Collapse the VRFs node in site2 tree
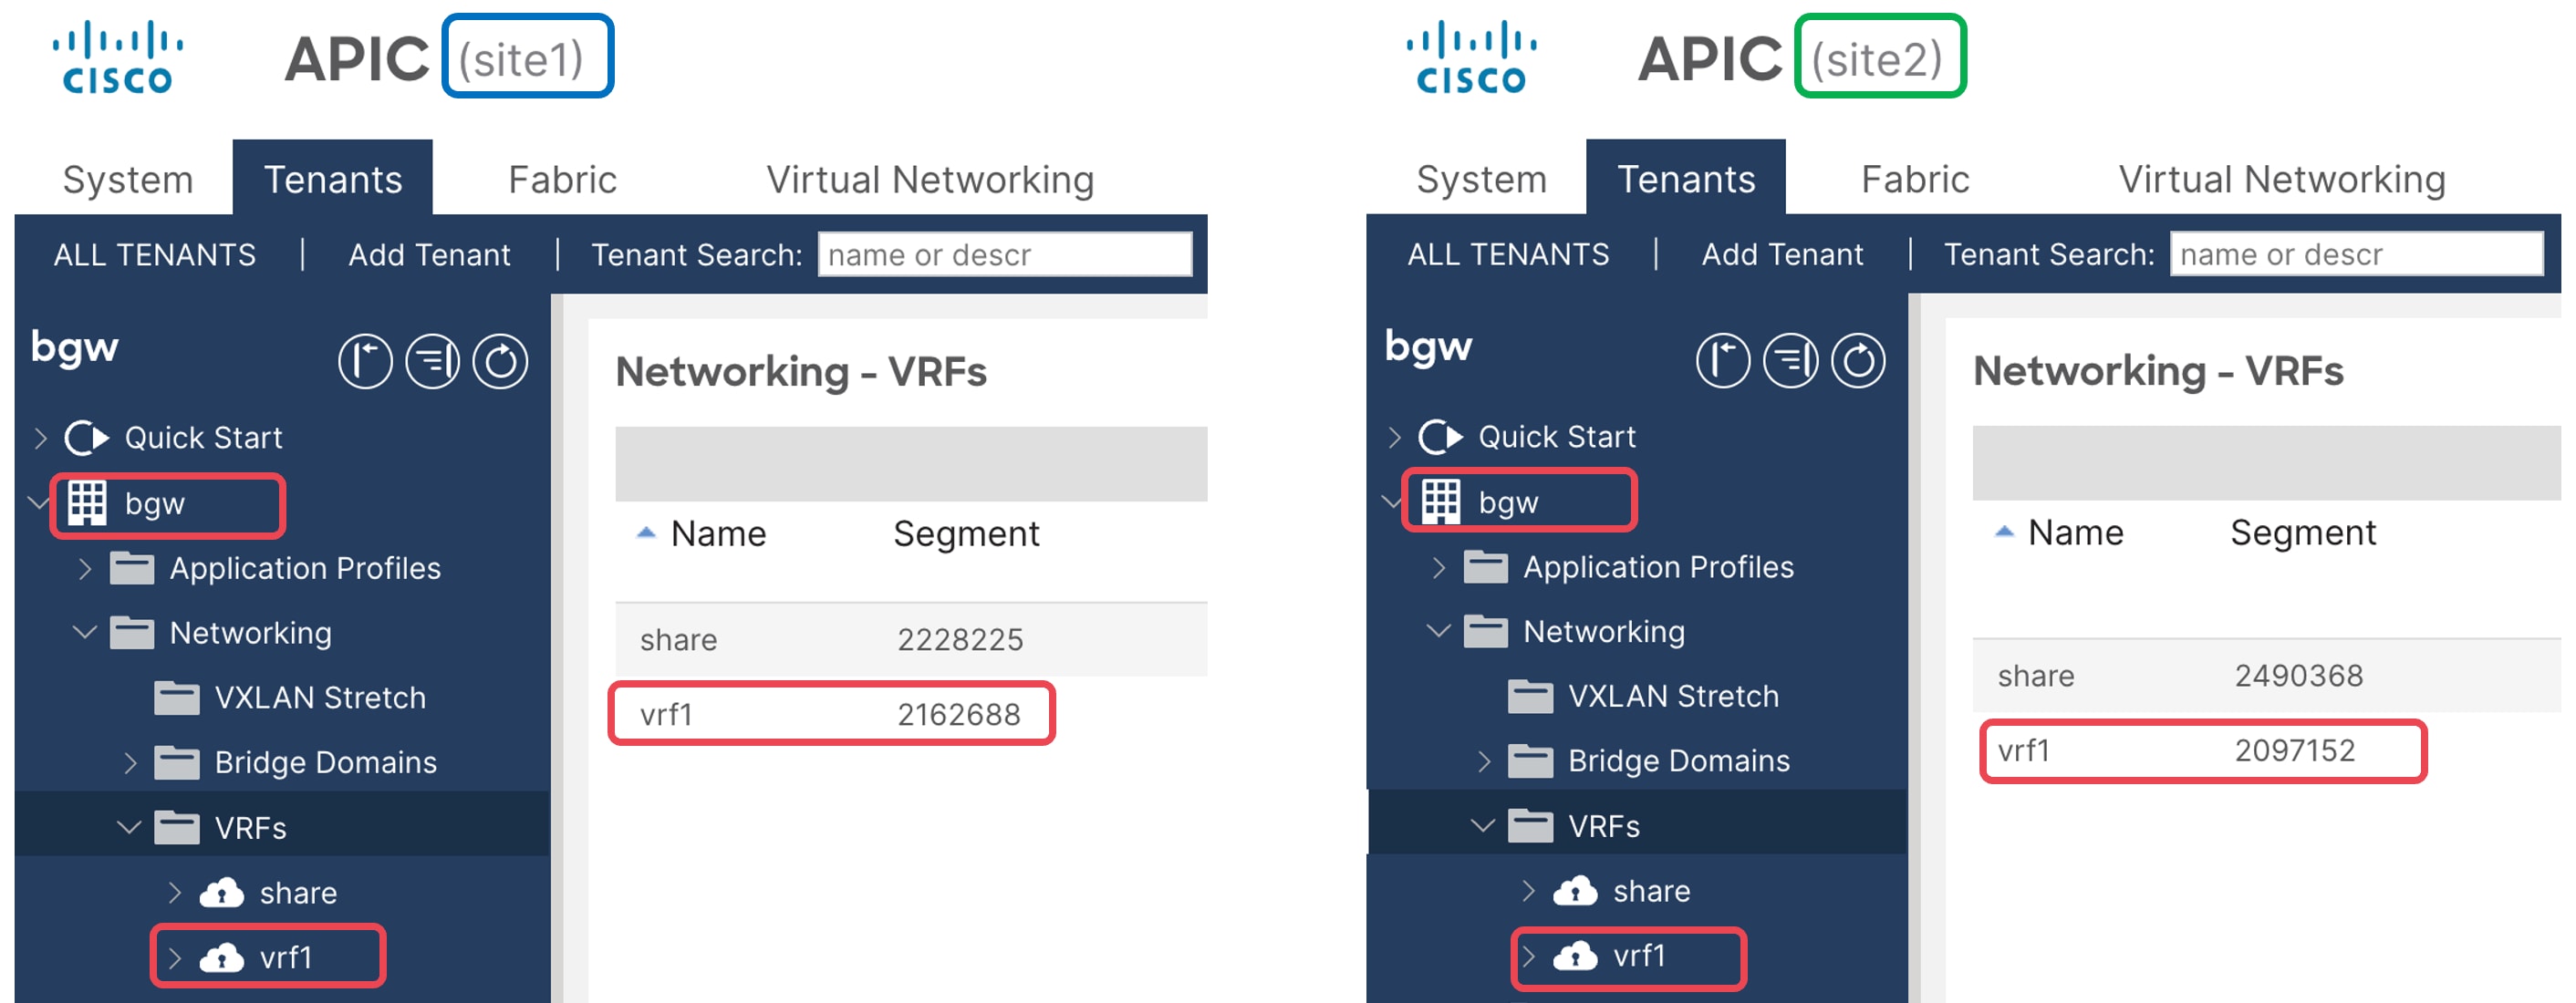Screen dimensions: 2576x1003 1483,826
